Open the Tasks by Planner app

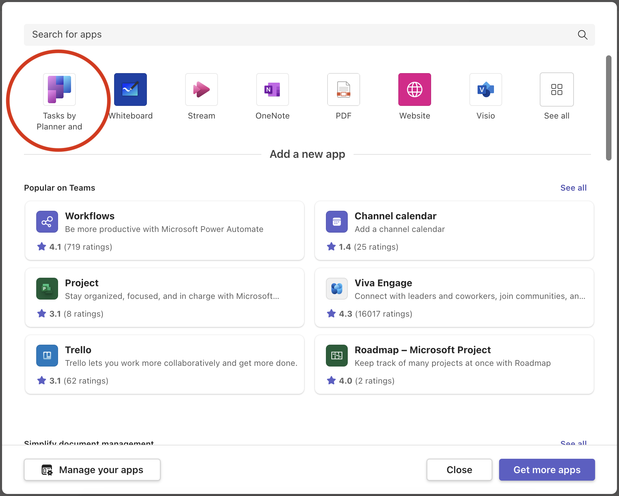(59, 89)
